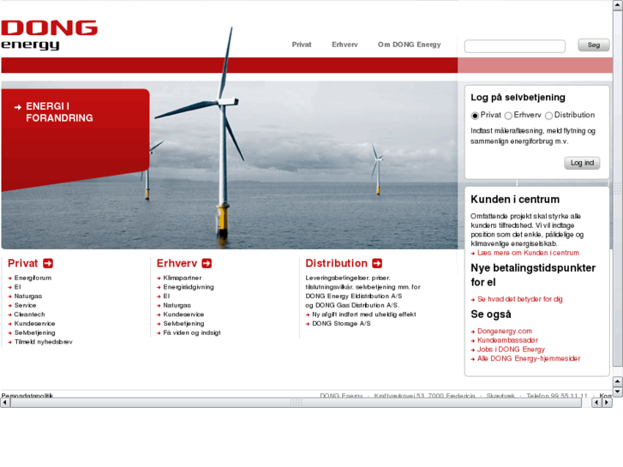
Task: Open the Distribution section arrow icon
Action: coord(377,263)
